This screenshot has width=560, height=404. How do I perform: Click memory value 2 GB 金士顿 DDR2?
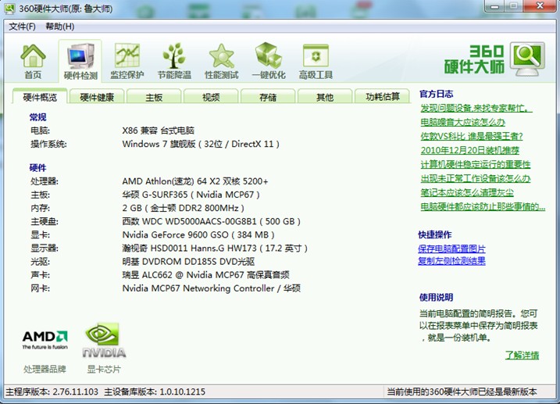184,208
